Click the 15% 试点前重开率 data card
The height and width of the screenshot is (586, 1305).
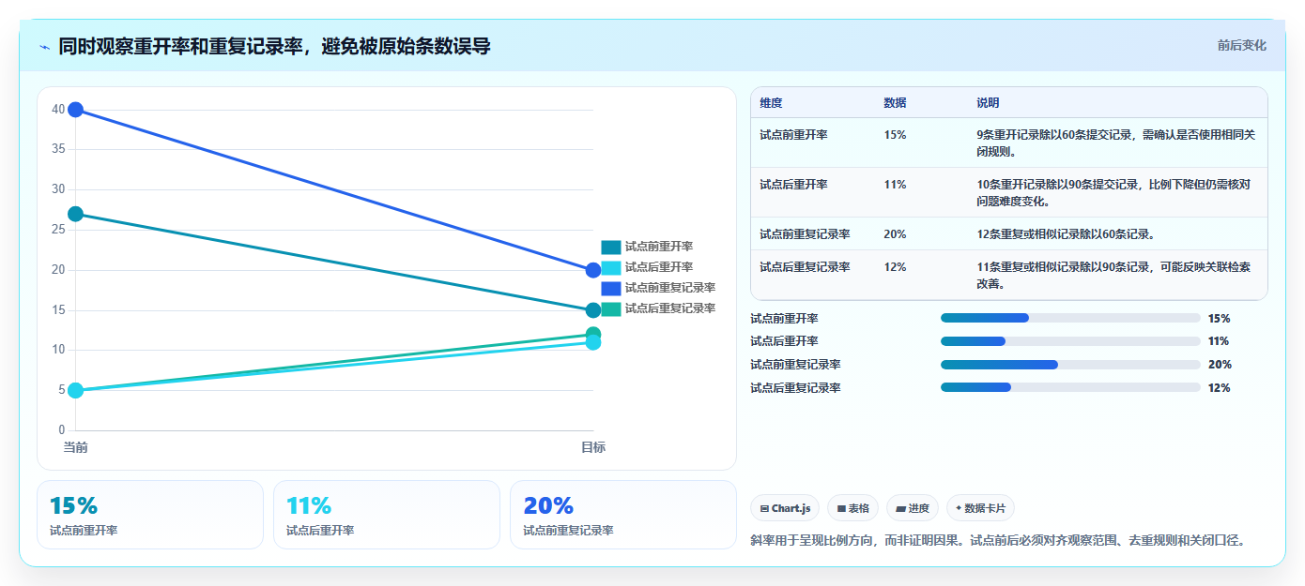click(x=150, y=515)
